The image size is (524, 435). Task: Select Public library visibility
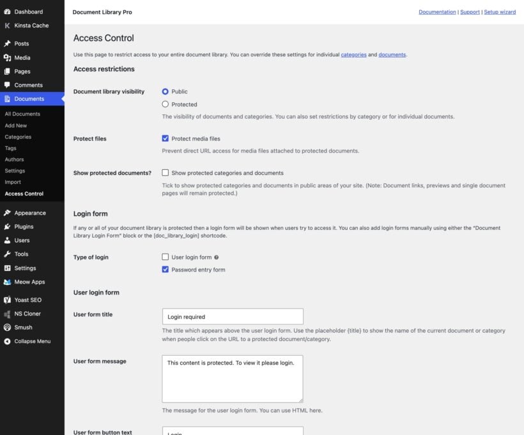[165, 91]
